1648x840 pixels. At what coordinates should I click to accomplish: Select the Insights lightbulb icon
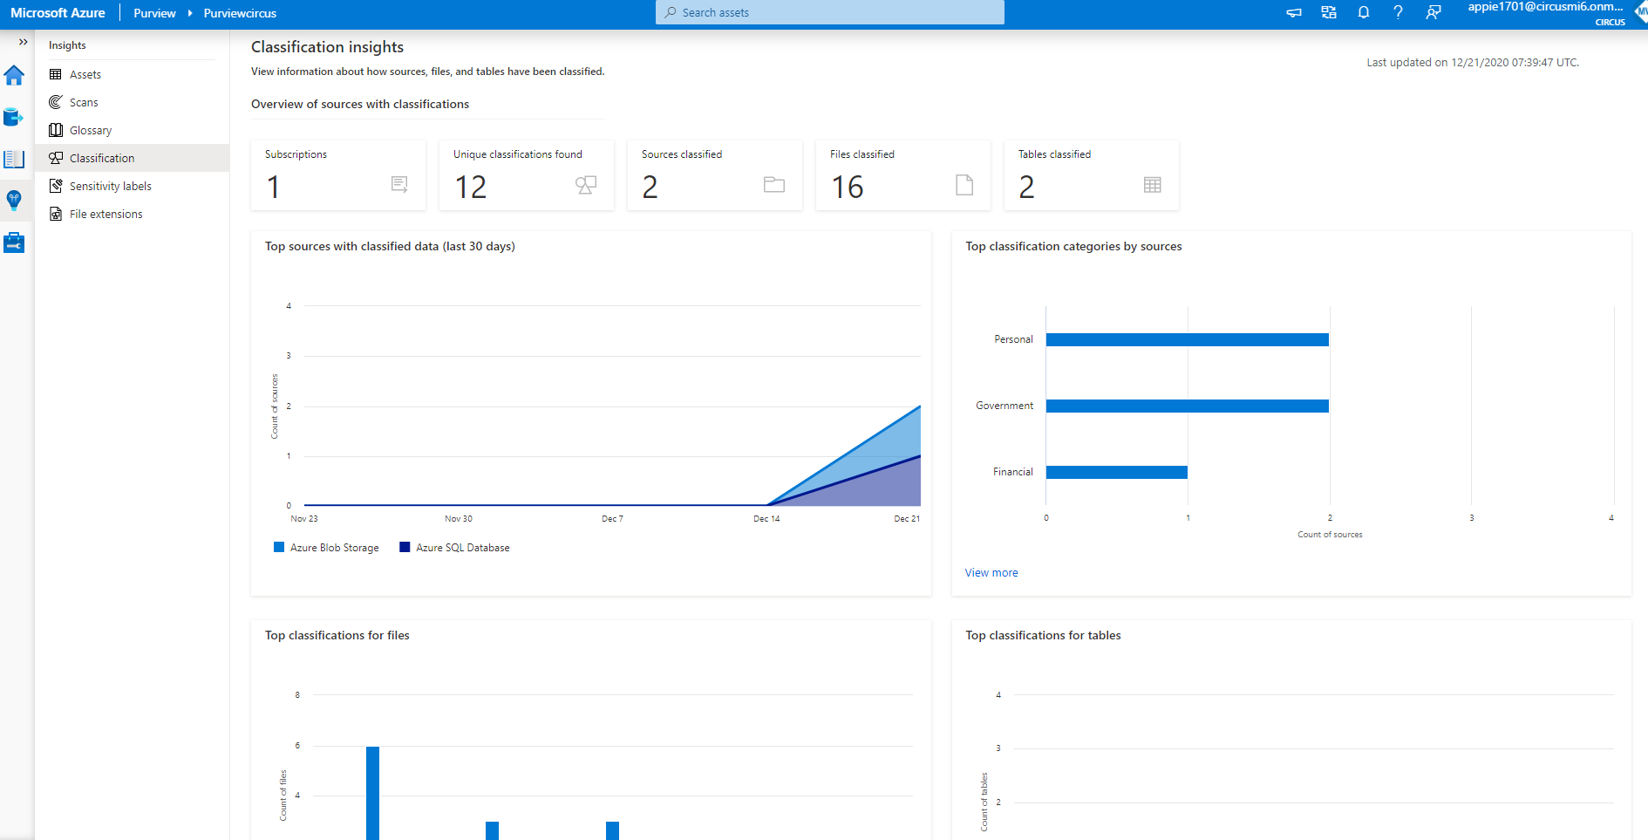pos(14,201)
